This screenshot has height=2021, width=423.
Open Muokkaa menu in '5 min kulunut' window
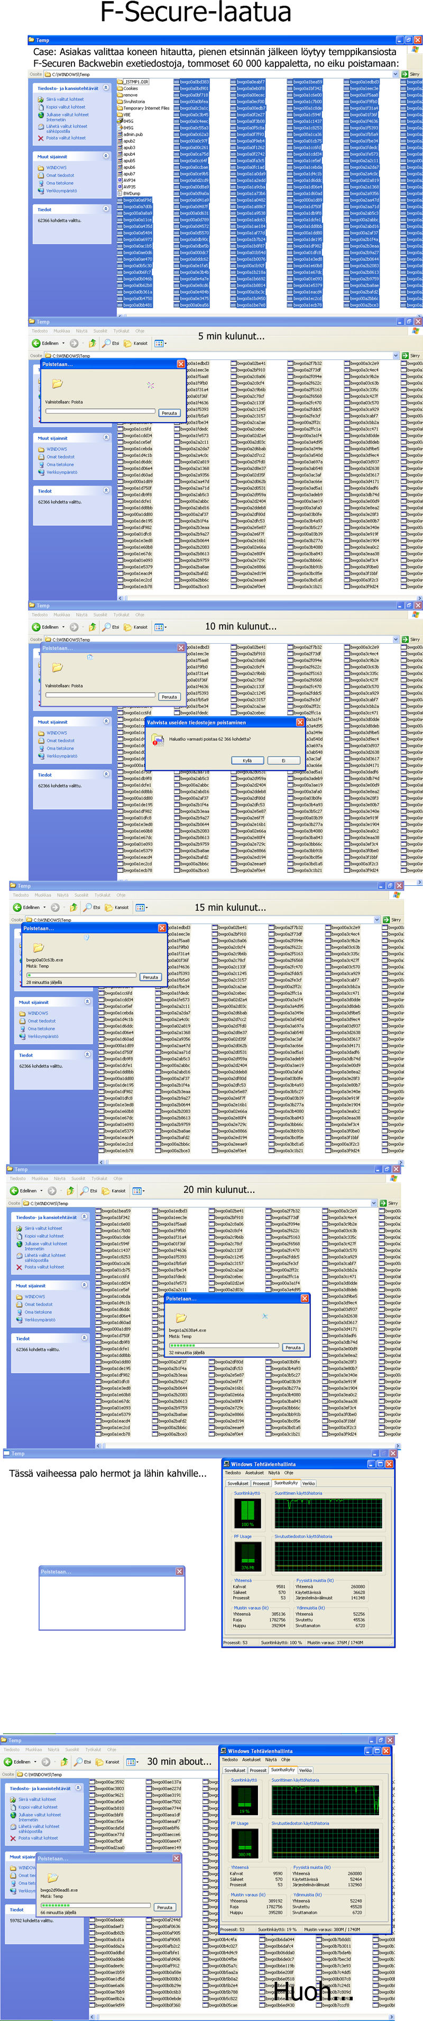(61, 331)
